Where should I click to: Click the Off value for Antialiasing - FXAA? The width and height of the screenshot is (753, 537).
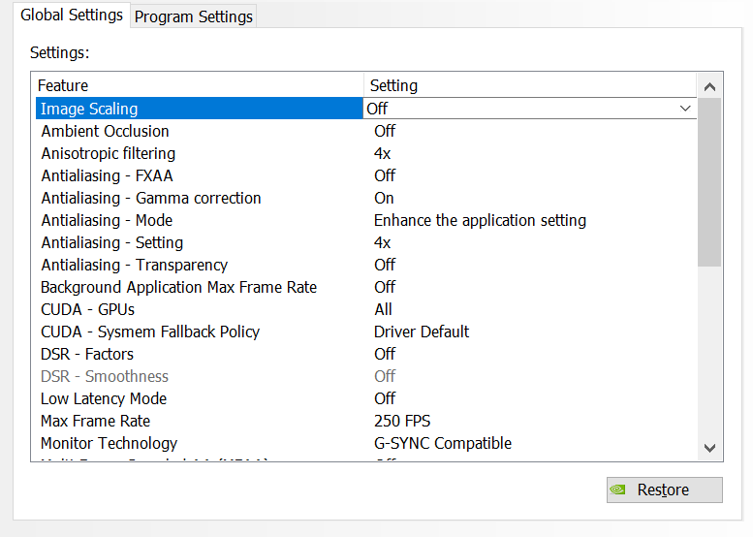coord(385,175)
